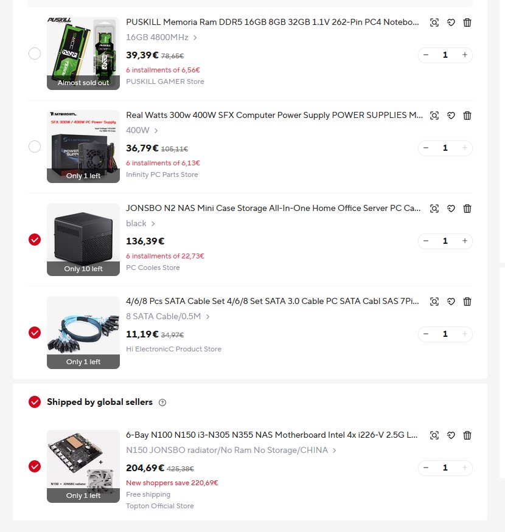This screenshot has height=532, width=505.
Task: Visit the PUSKILL GAMER Store link
Action: [x=165, y=81]
